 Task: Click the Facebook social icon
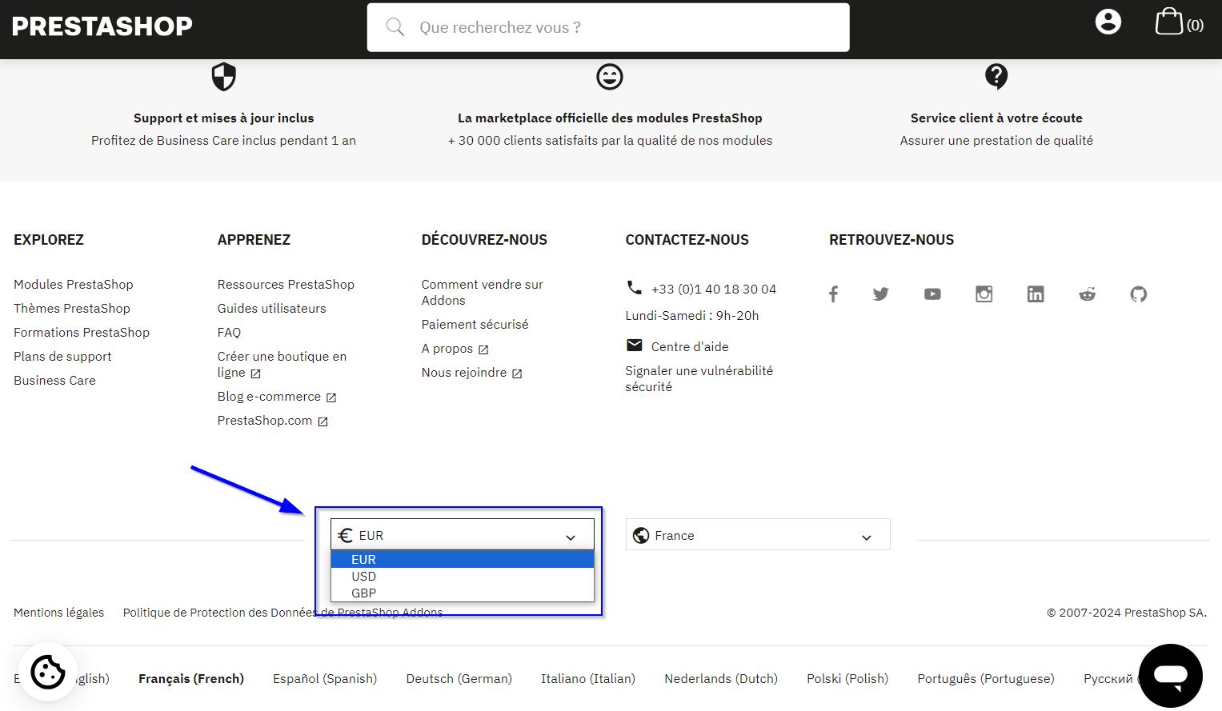(833, 294)
